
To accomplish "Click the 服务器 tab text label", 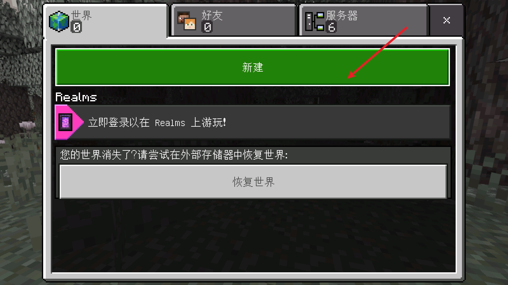I will tap(342, 15).
